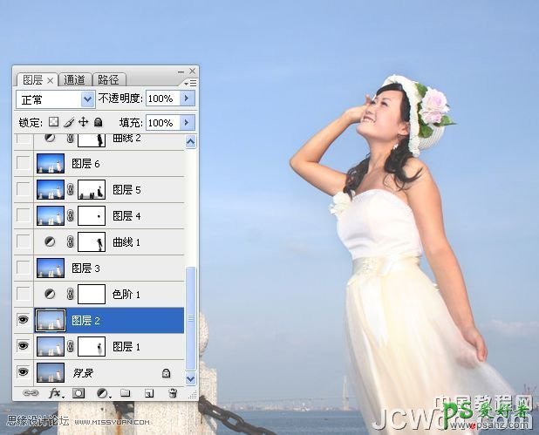Screen dimensions: 539x435
Task: Open the layers panel options menu
Action: [x=192, y=81]
